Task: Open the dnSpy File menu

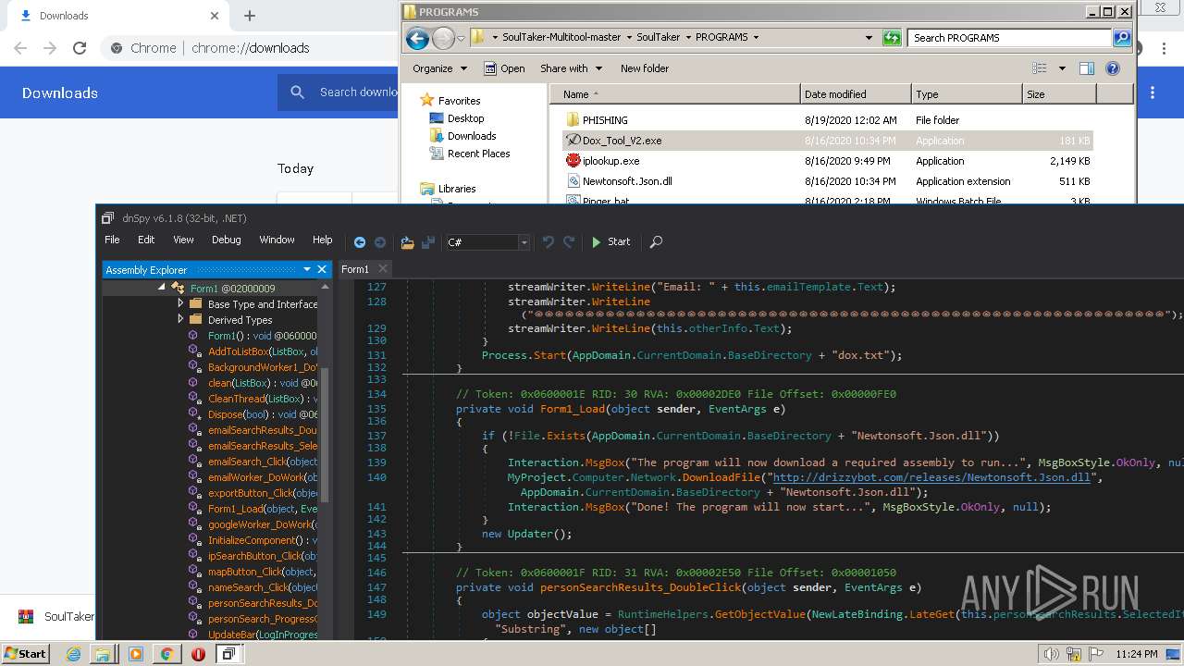Action: (x=112, y=240)
